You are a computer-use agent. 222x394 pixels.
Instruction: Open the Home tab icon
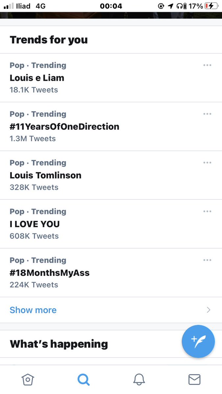[28, 380]
